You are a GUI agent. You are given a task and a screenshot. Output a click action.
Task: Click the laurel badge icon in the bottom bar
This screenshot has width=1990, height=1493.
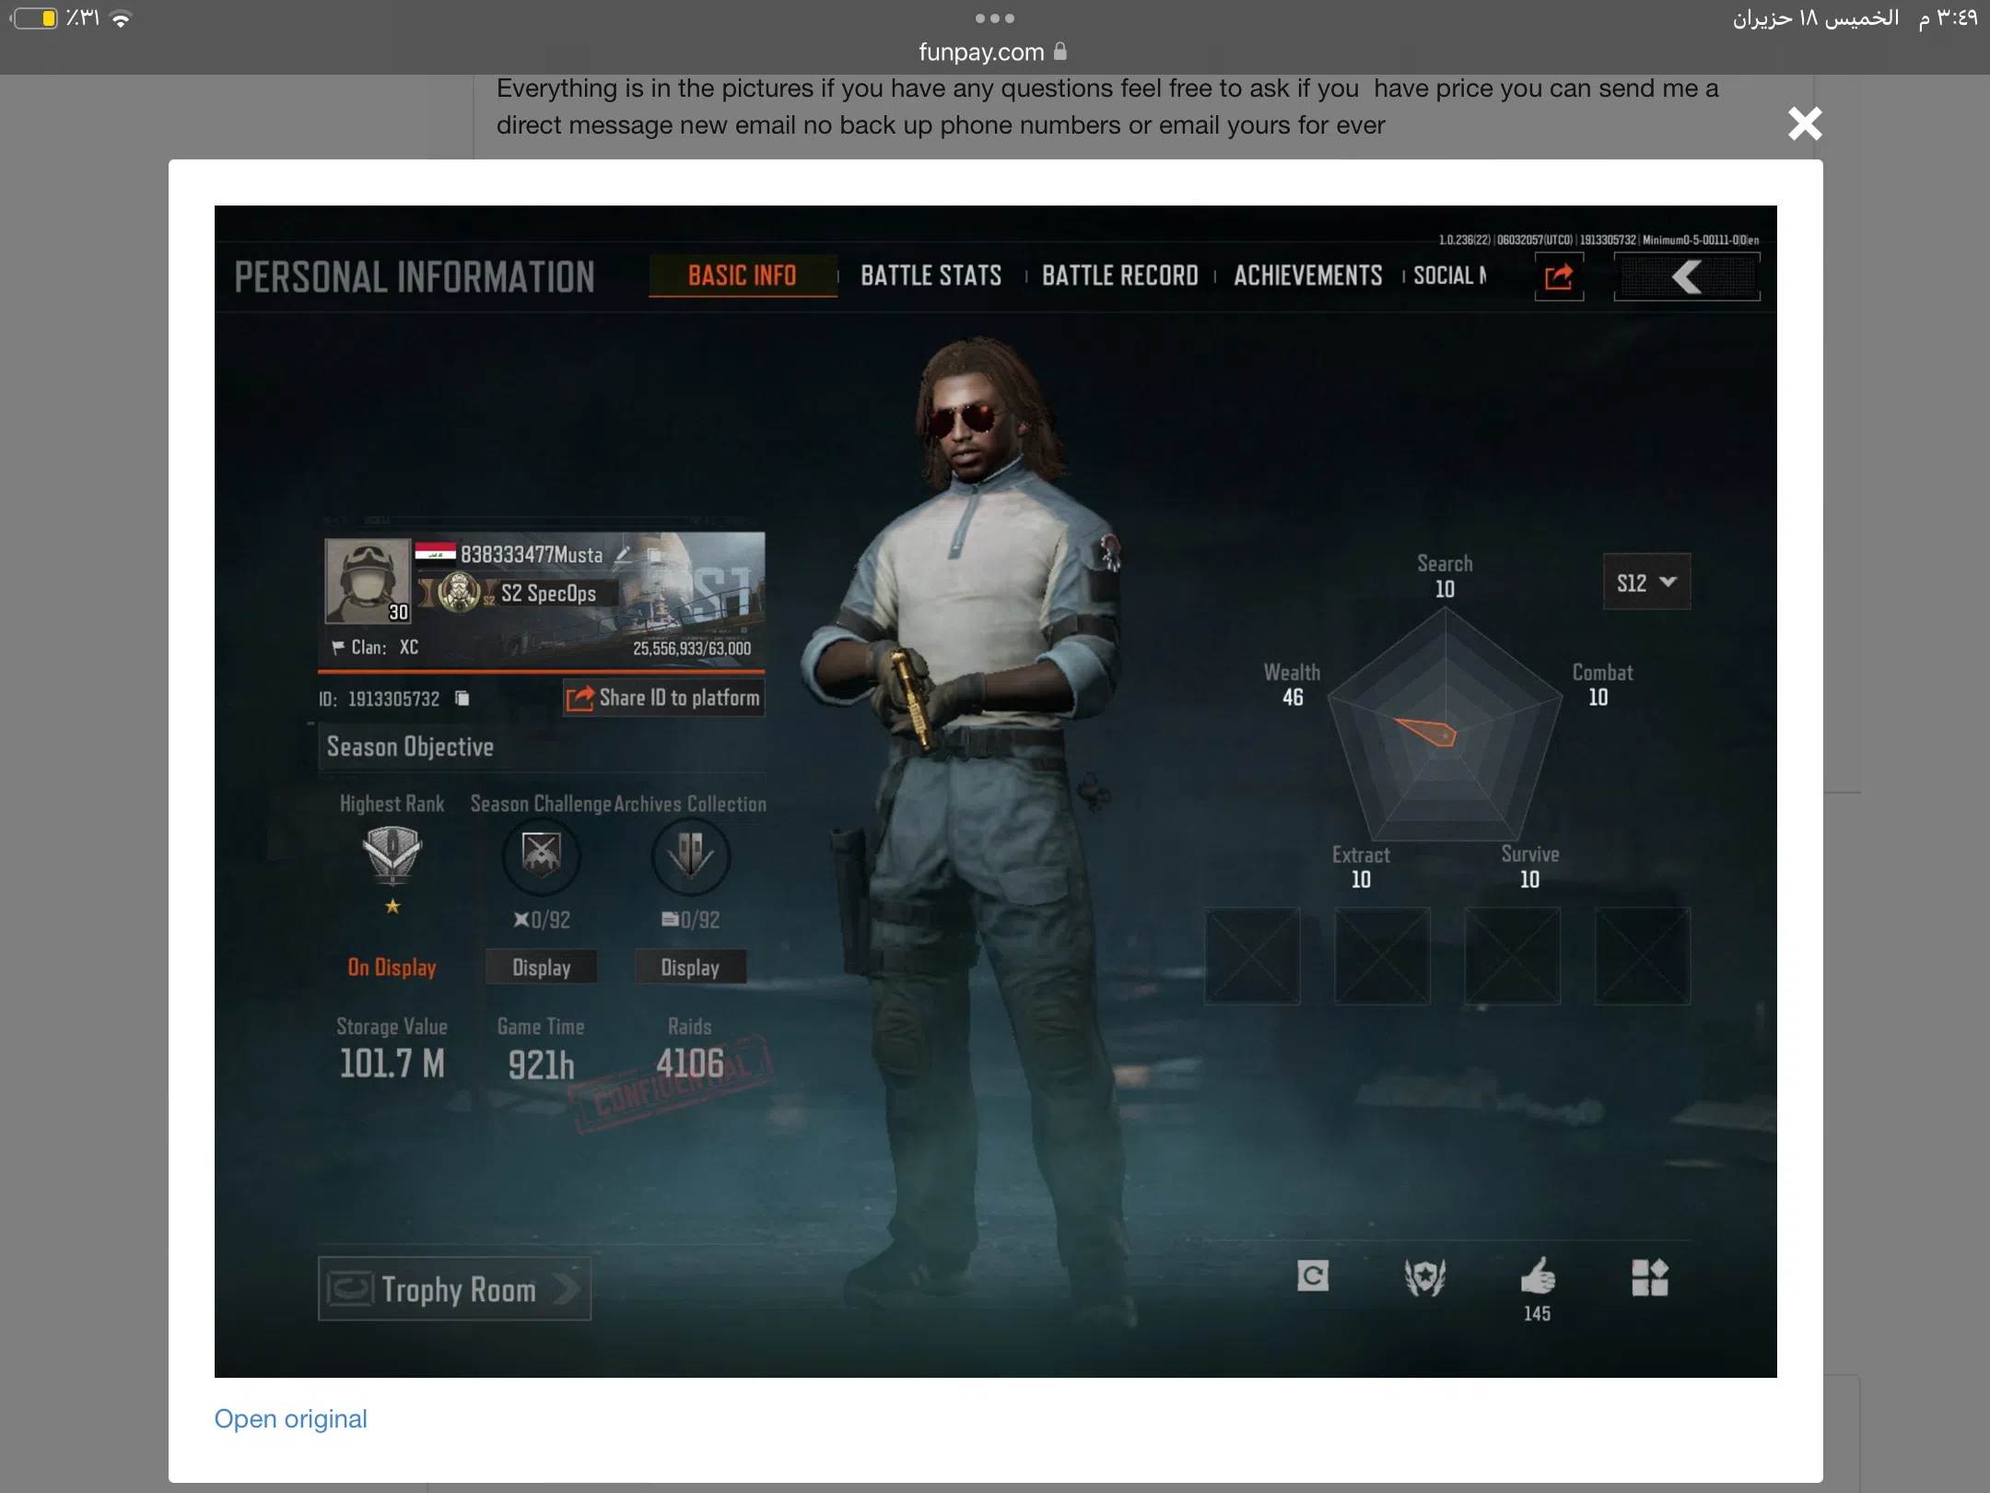coord(1425,1277)
